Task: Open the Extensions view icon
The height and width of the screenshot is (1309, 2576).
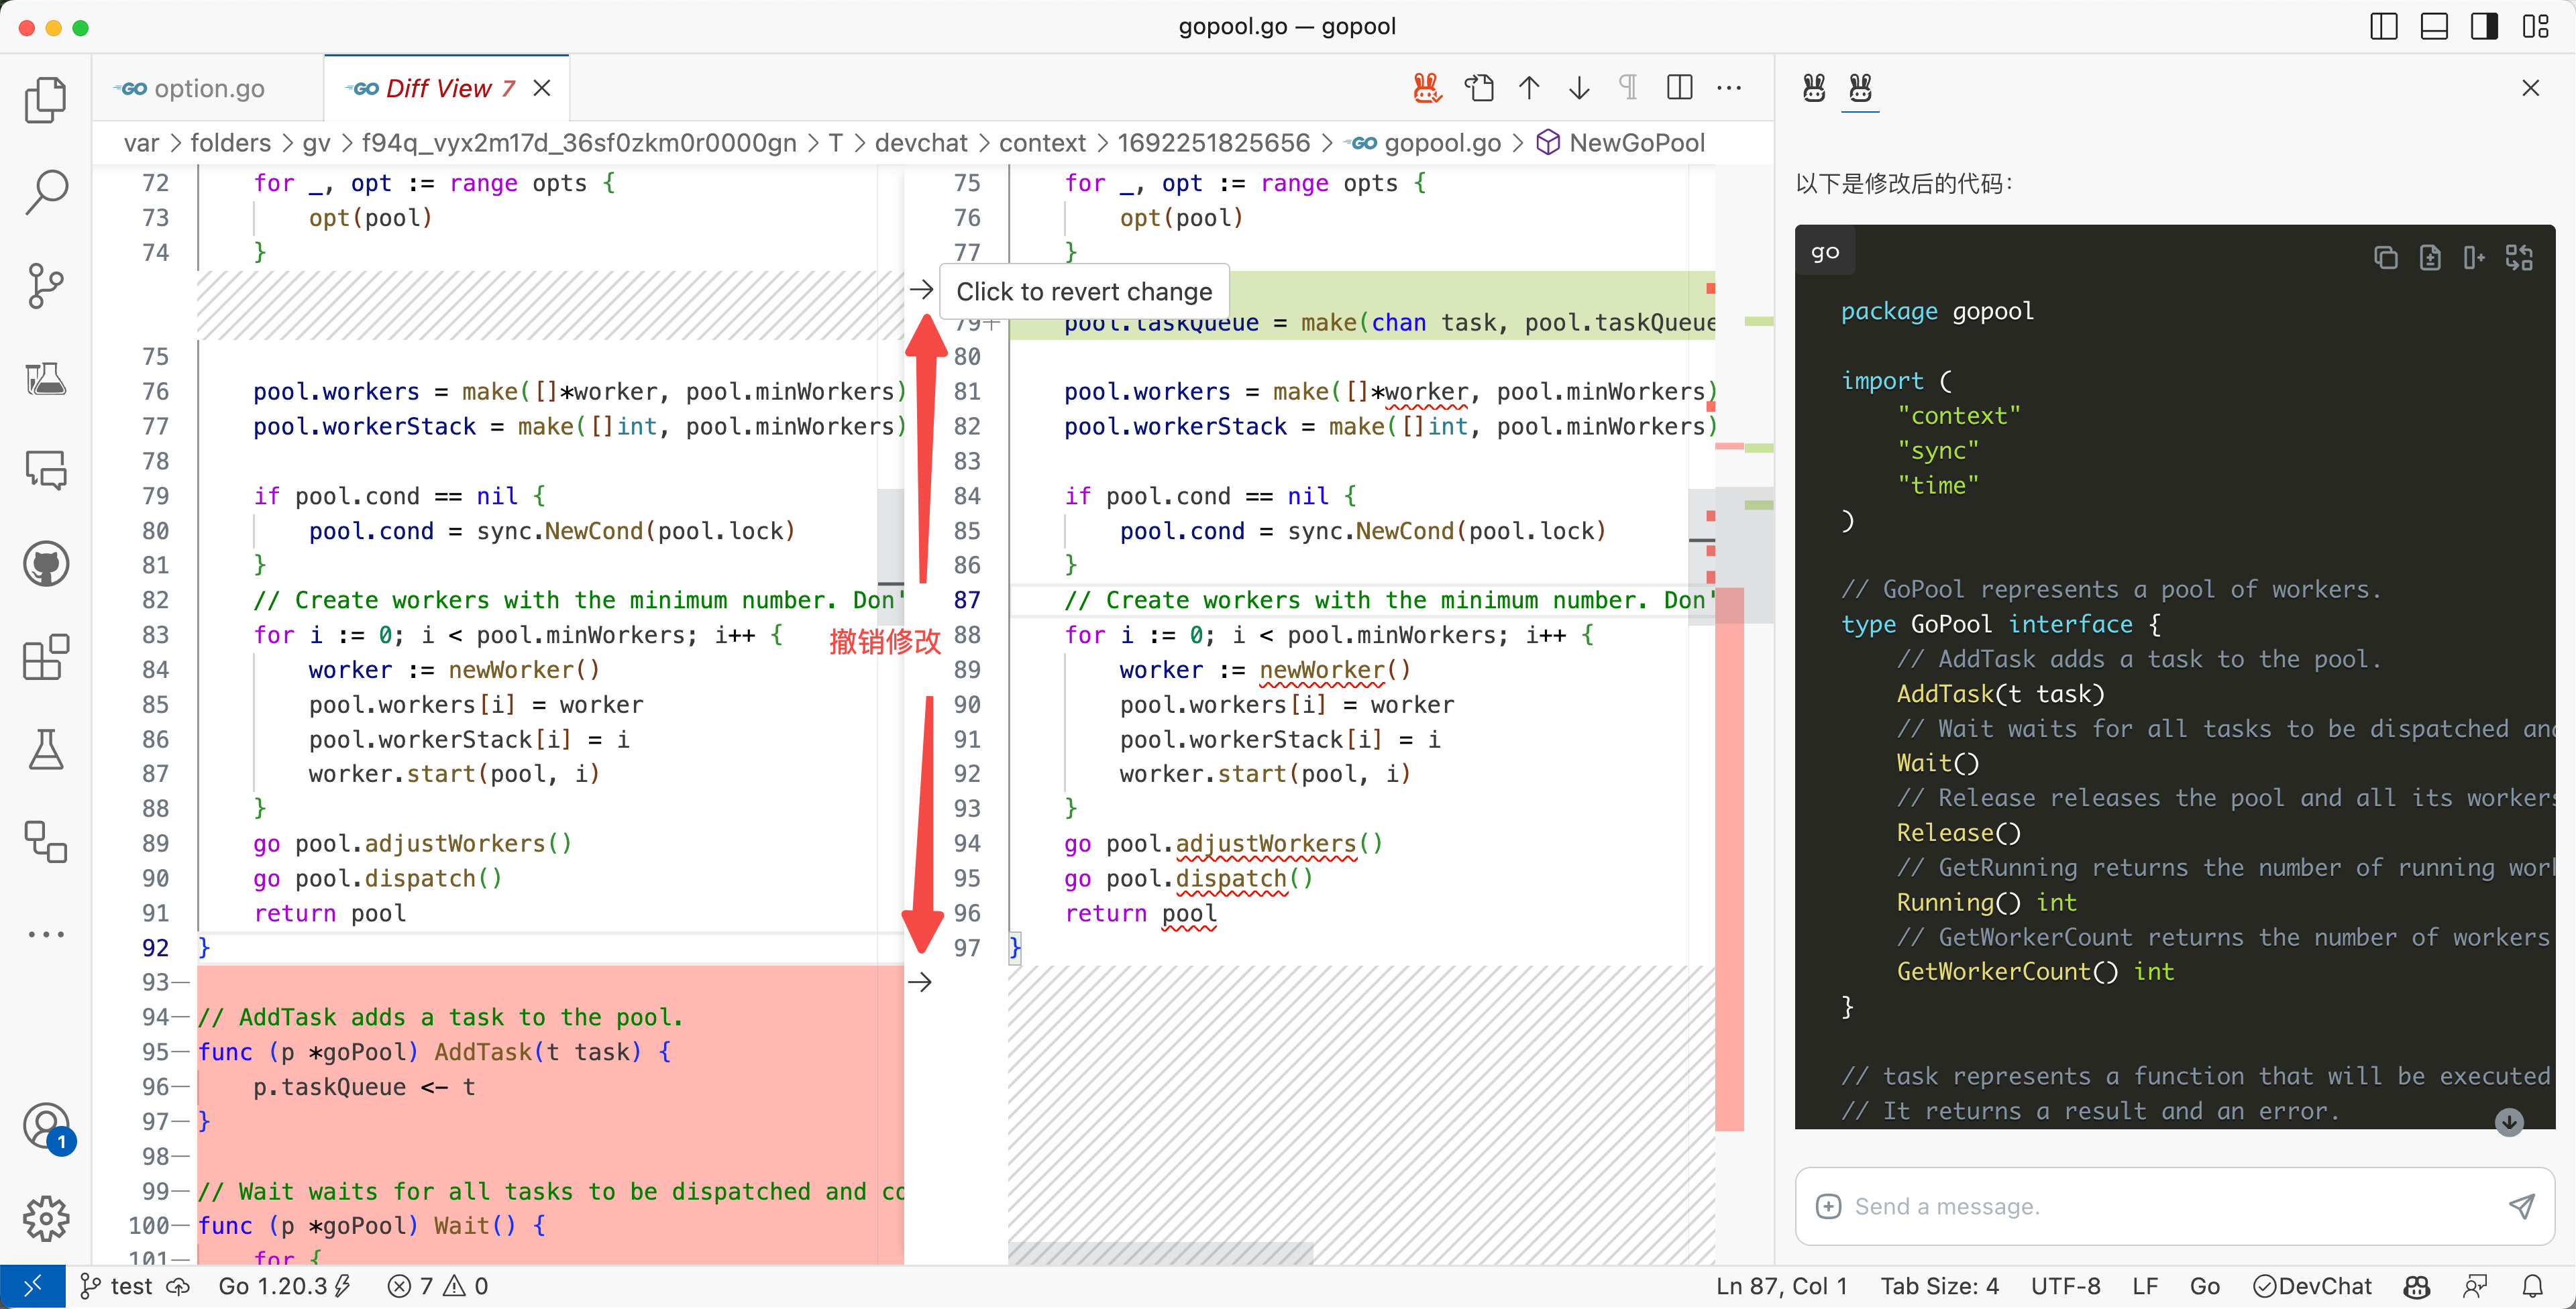Action: tap(46, 657)
